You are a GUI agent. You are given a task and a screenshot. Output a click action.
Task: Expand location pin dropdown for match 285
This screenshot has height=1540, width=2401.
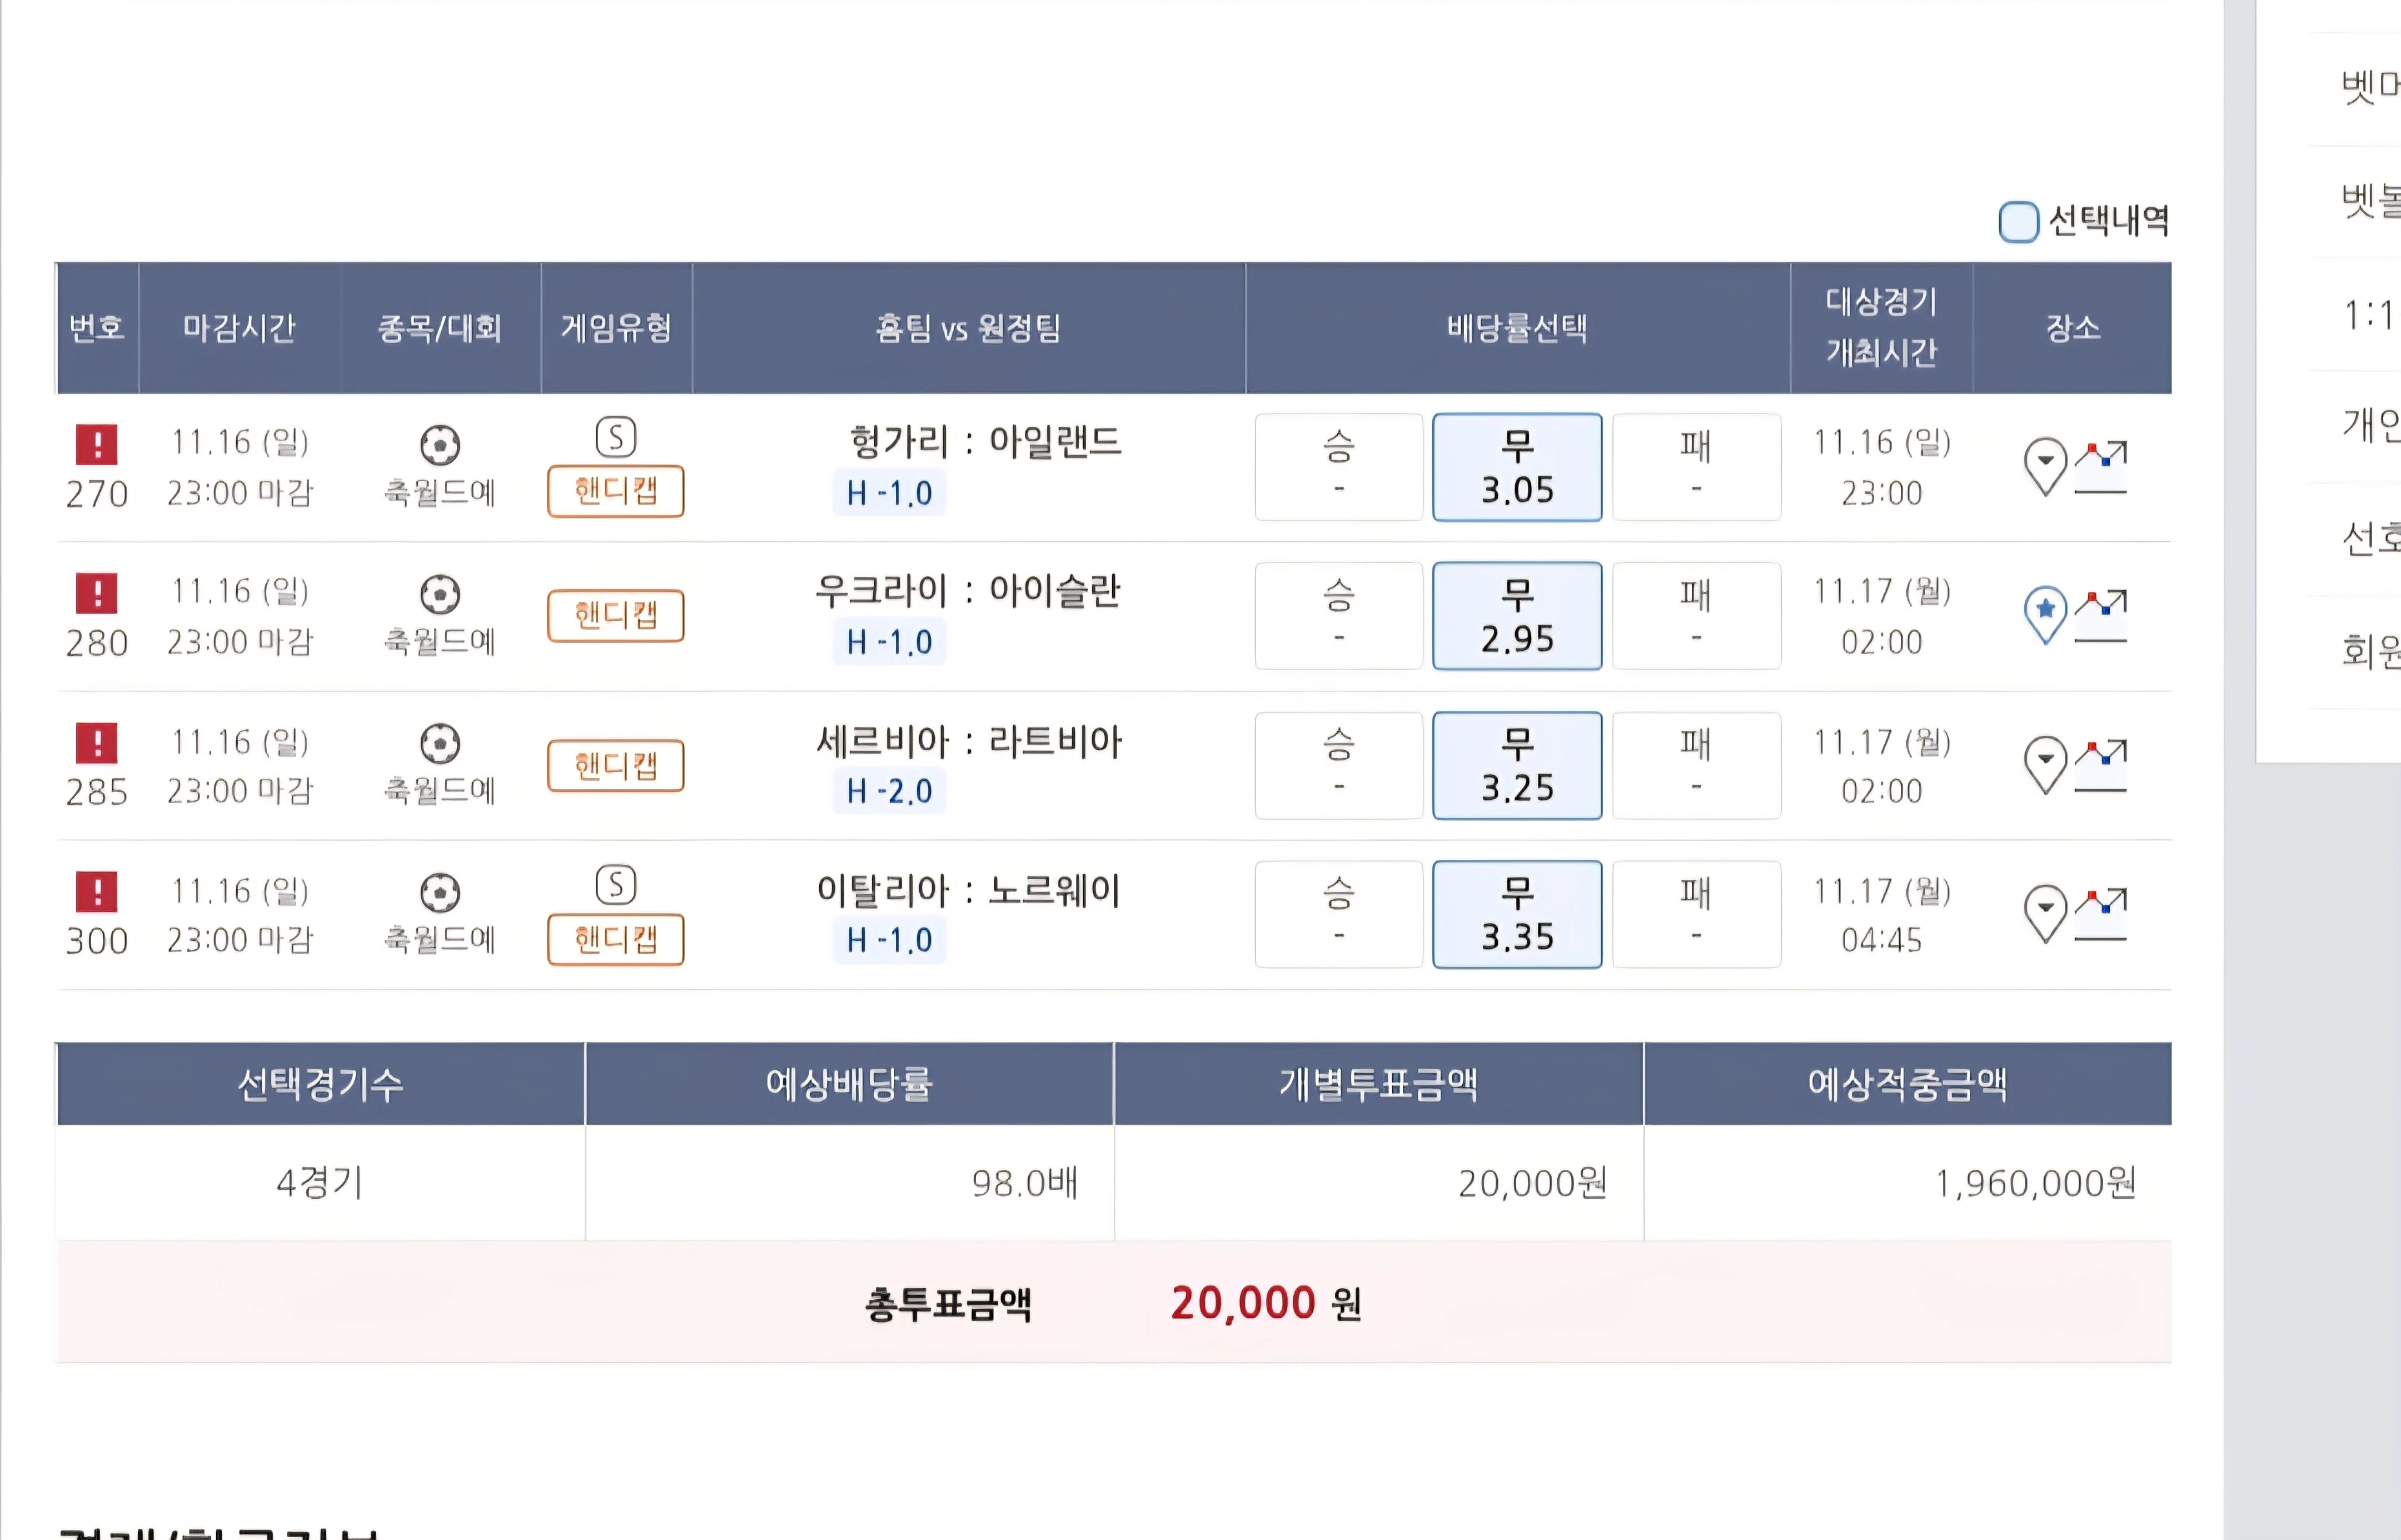pyautogui.click(x=2045, y=762)
